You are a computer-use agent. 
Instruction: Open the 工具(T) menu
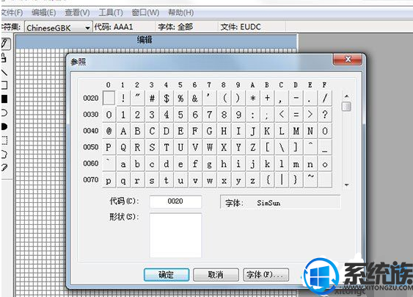[x=111, y=12]
